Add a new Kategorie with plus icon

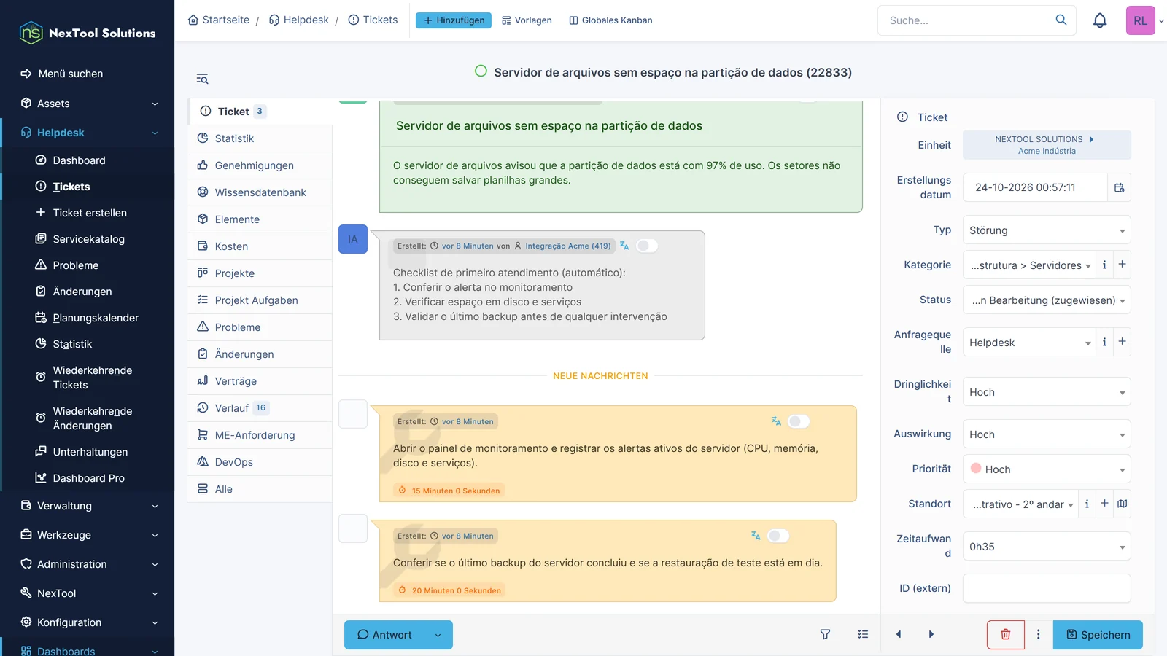[1123, 265]
